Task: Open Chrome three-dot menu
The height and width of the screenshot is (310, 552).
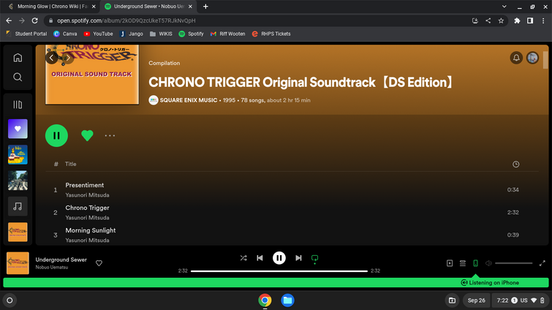Action: point(542,20)
